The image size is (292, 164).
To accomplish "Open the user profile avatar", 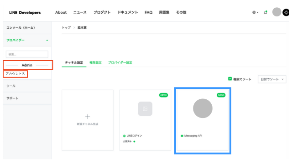I will (276, 12).
